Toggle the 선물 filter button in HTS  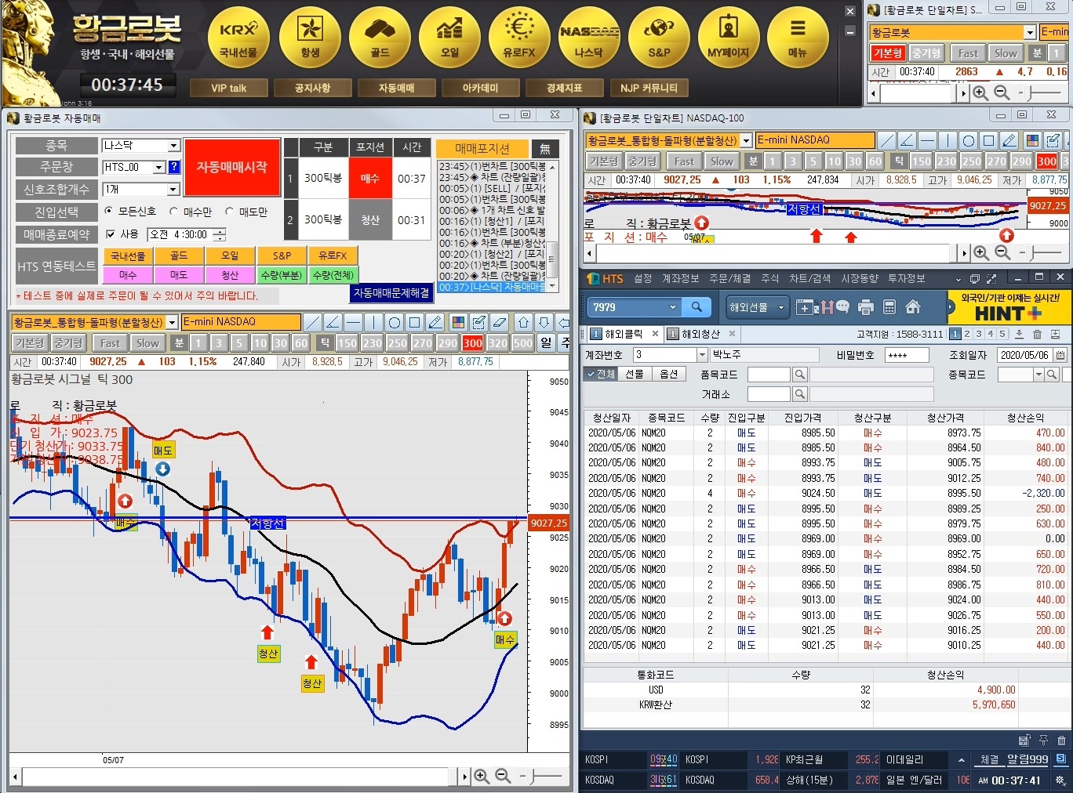[635, 375]
